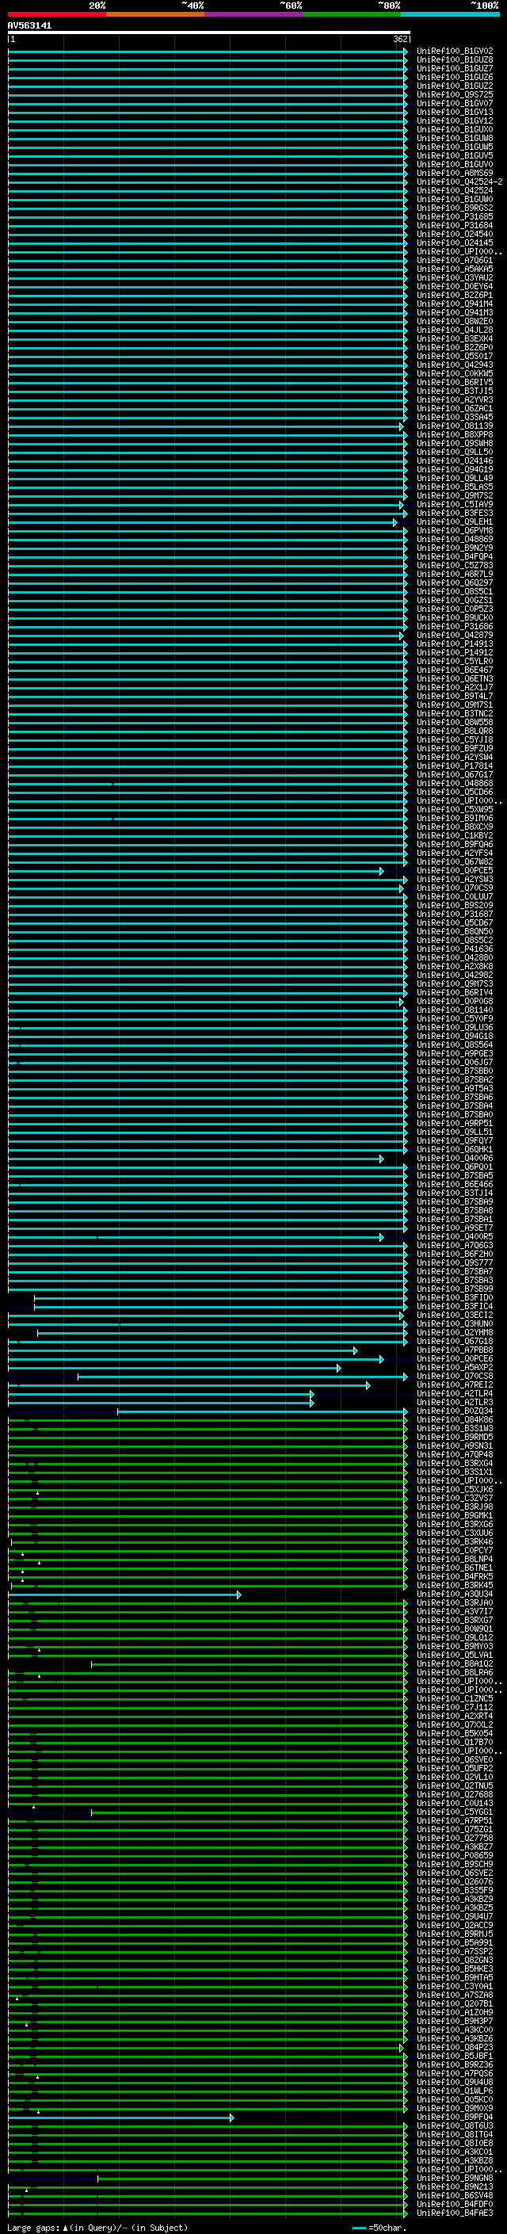
Task: Open hit UniRef100_B1GUZ8
Action: (x=455, y=60)
